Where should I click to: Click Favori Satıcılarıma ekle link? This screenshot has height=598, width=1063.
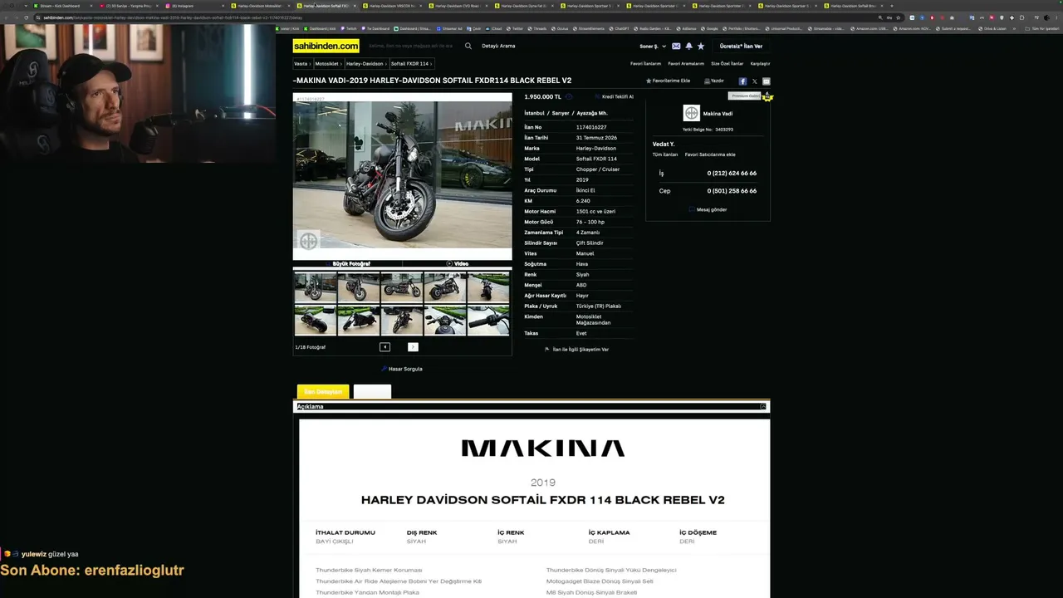[x=710, y=154]
